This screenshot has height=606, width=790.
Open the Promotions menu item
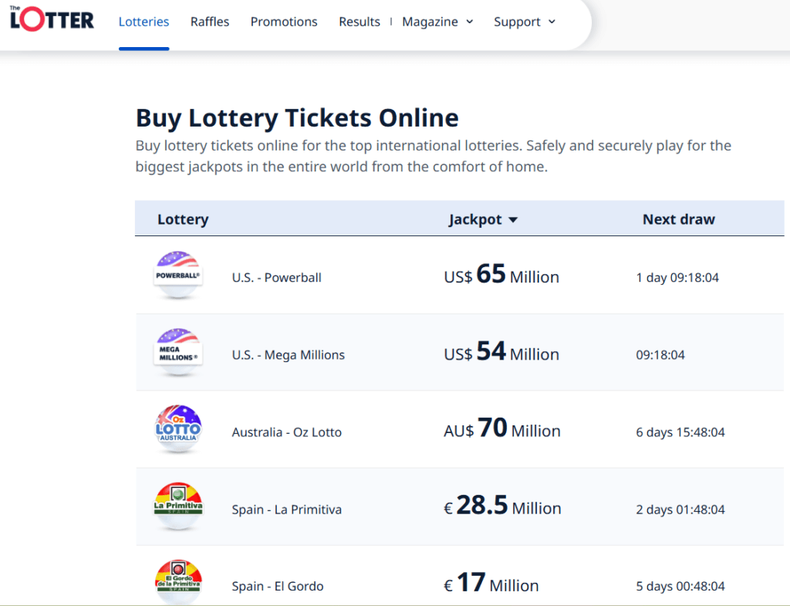pos(284,22)
